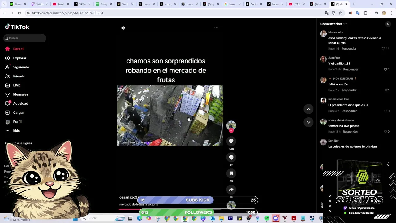Open Ken Ner's profile name
Screen dimensions: 396x223
pos(333,141)
